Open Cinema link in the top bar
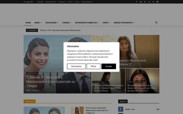This screenshot has width=183, height=114. click(70, 2)
